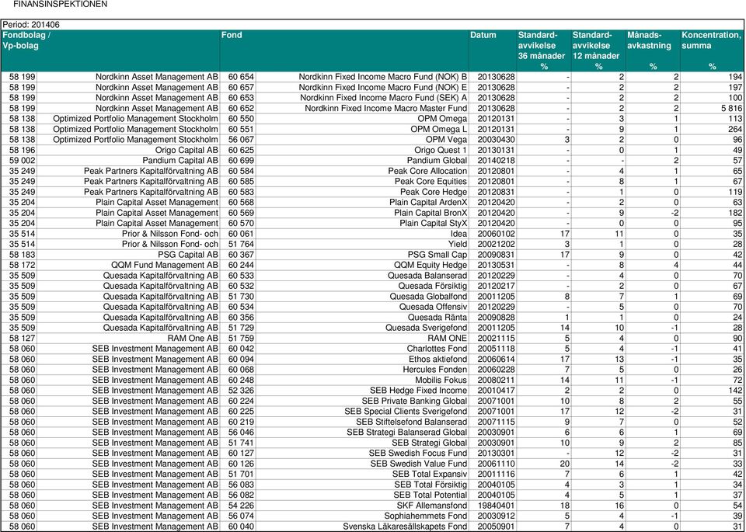Viewport: 746px width, 532px height.
Task: Click the Datum column header
Action: pos(493,51)
